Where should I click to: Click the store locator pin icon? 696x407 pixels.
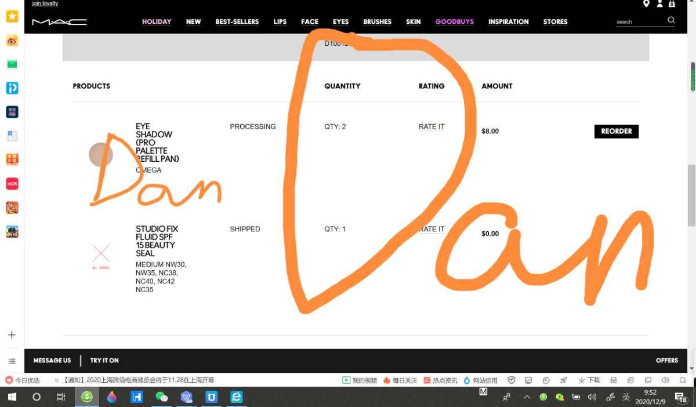(646, 4)
